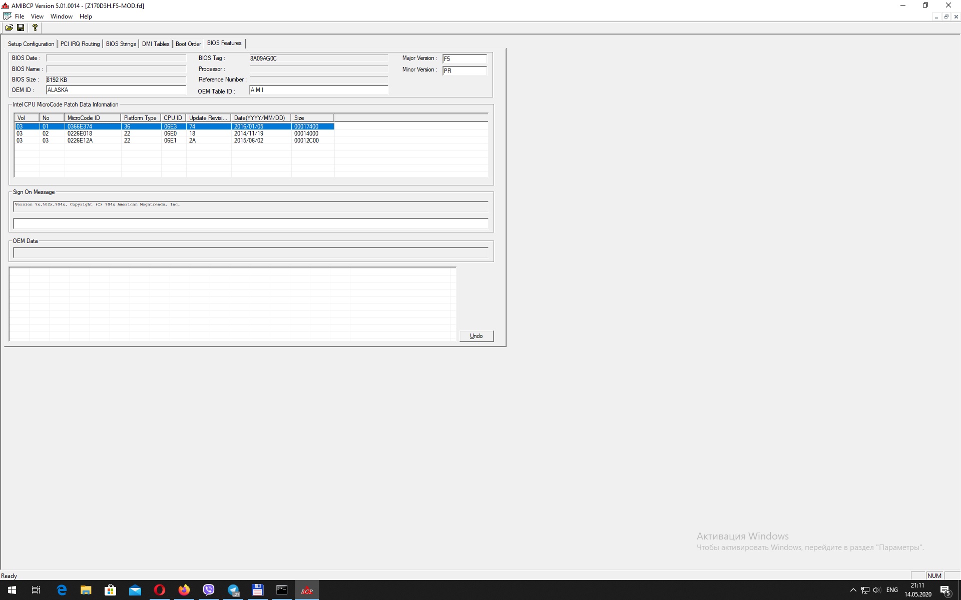The image size is (961, 600).
Task: Switch to the DMI Tables tab
Action: [x=156, y=44]
